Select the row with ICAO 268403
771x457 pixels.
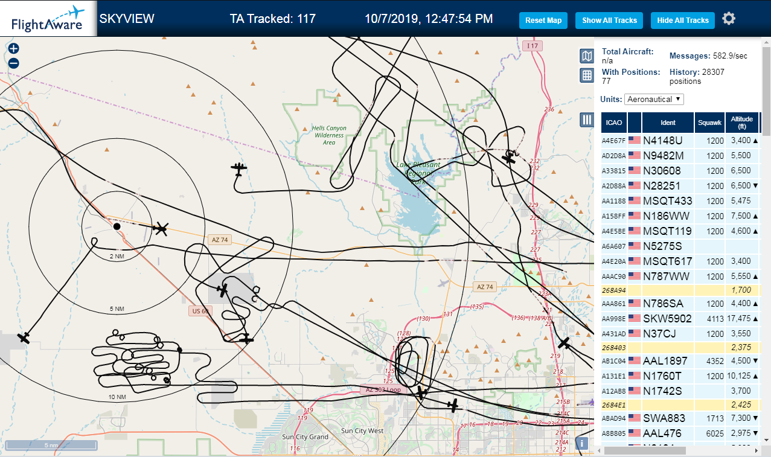680,347
